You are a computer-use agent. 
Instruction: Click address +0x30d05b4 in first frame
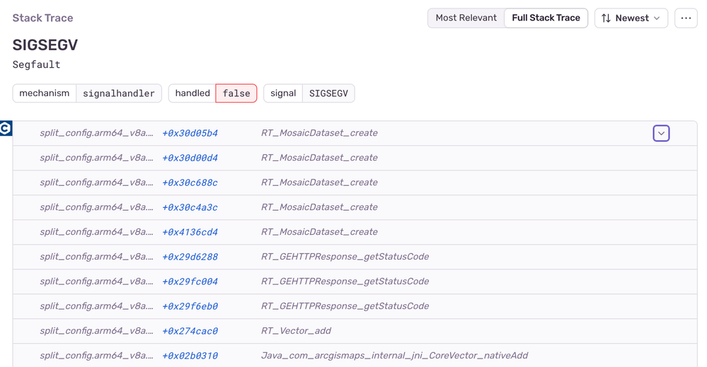click(x=190, y=133)
